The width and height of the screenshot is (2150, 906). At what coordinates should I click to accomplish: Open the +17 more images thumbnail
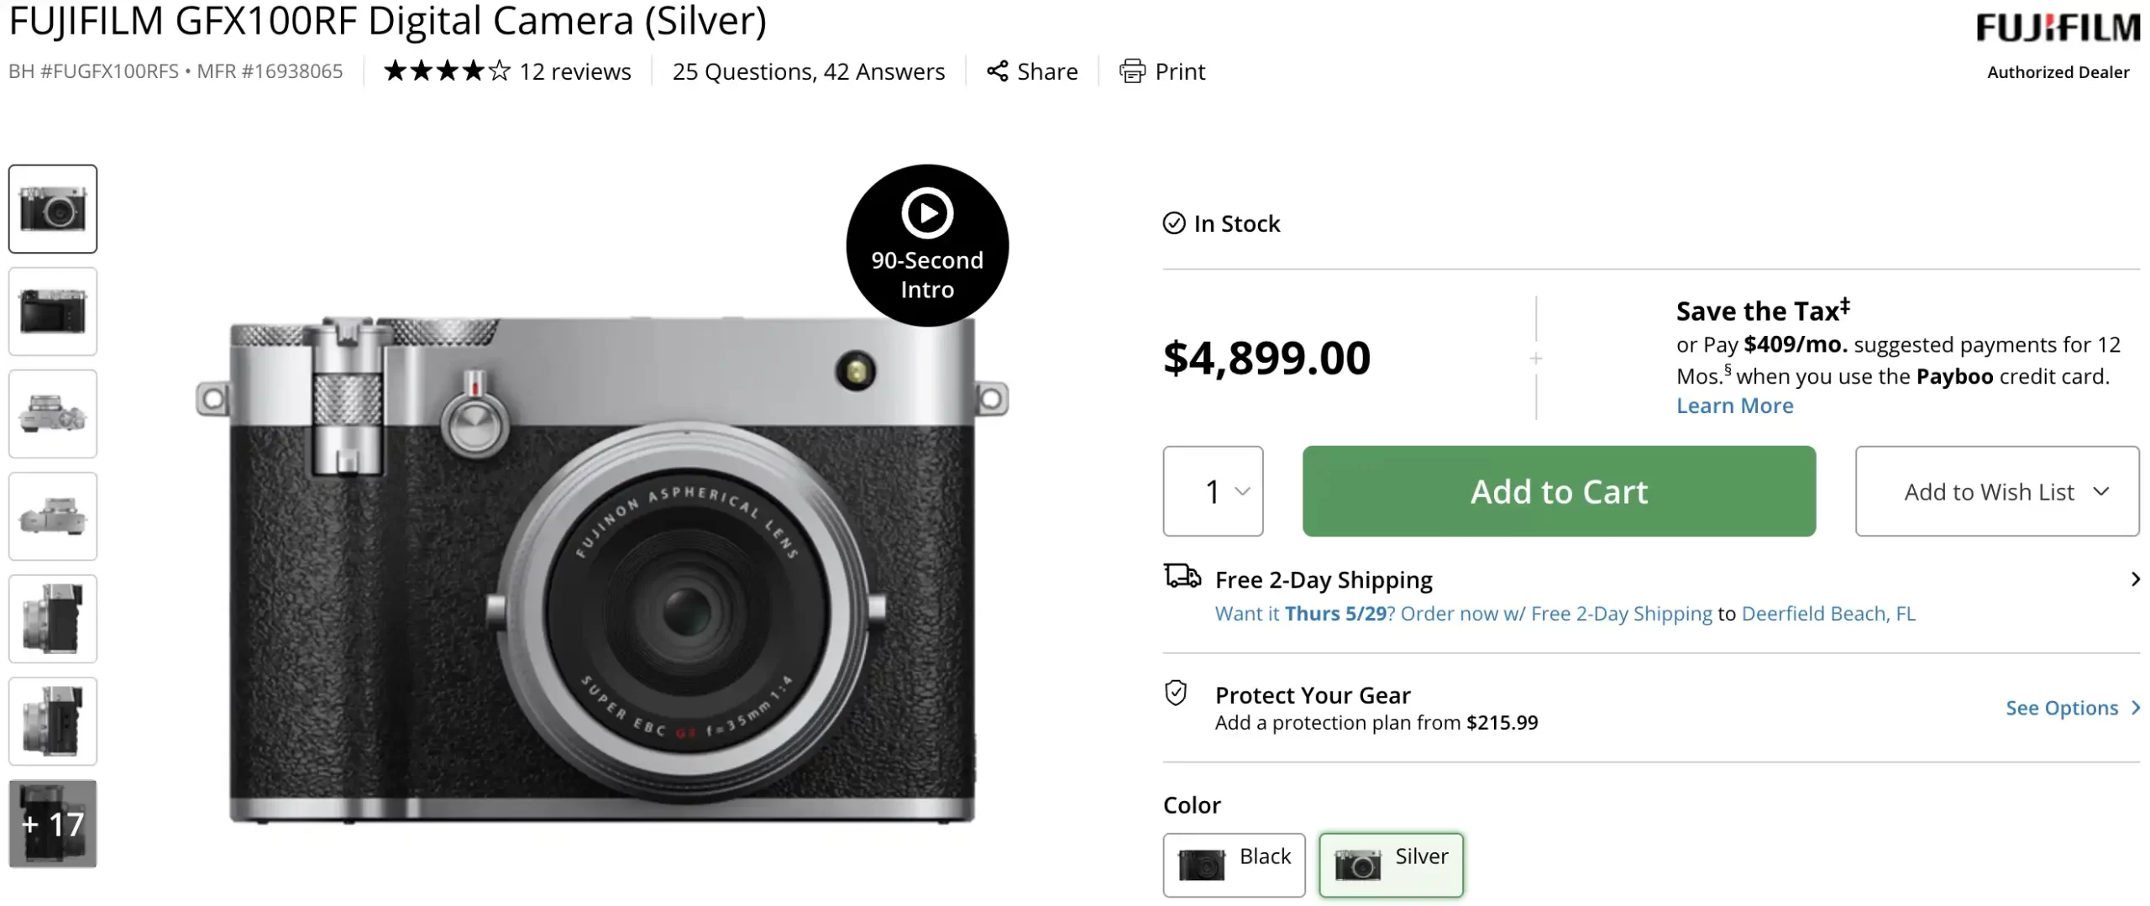[x=53, y=824]
